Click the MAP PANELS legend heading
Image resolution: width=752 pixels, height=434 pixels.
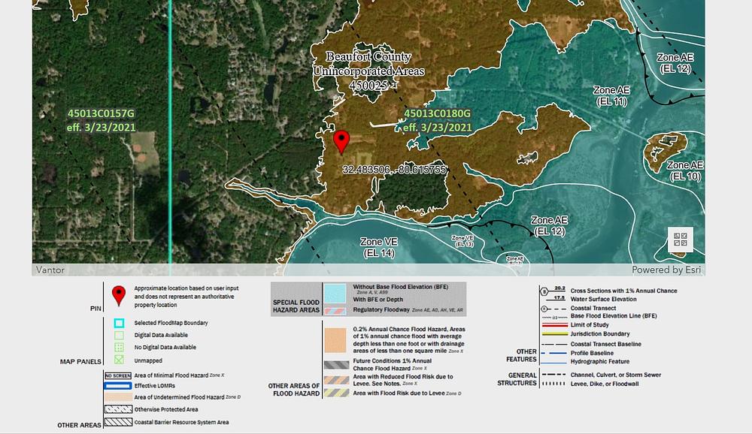click(80, 362)
